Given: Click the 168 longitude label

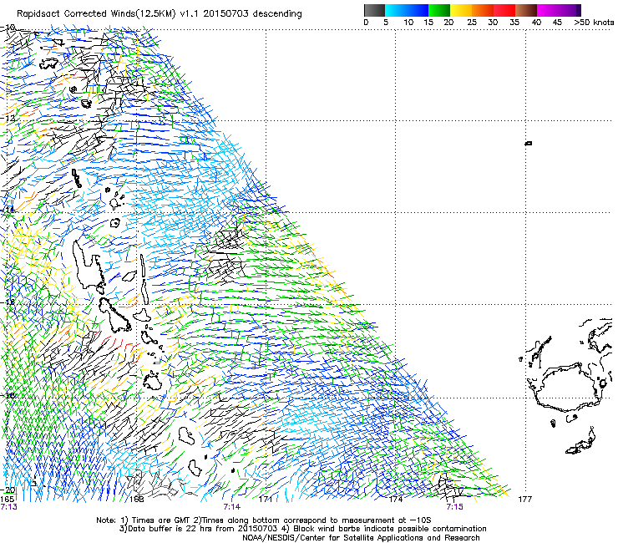Looking at the screenshot, I should (137, 500).
